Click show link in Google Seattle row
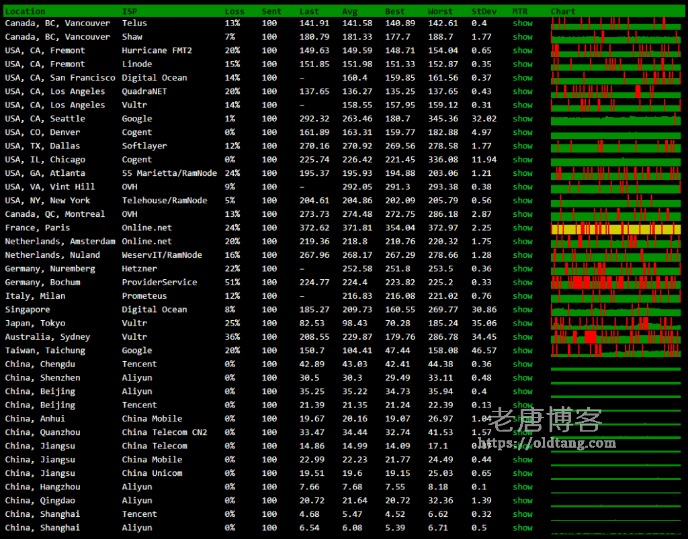688x539 pixels. (x=522, y=119)
